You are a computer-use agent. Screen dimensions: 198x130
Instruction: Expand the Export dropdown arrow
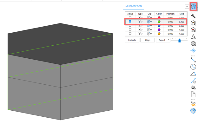[x=168, y=40]
